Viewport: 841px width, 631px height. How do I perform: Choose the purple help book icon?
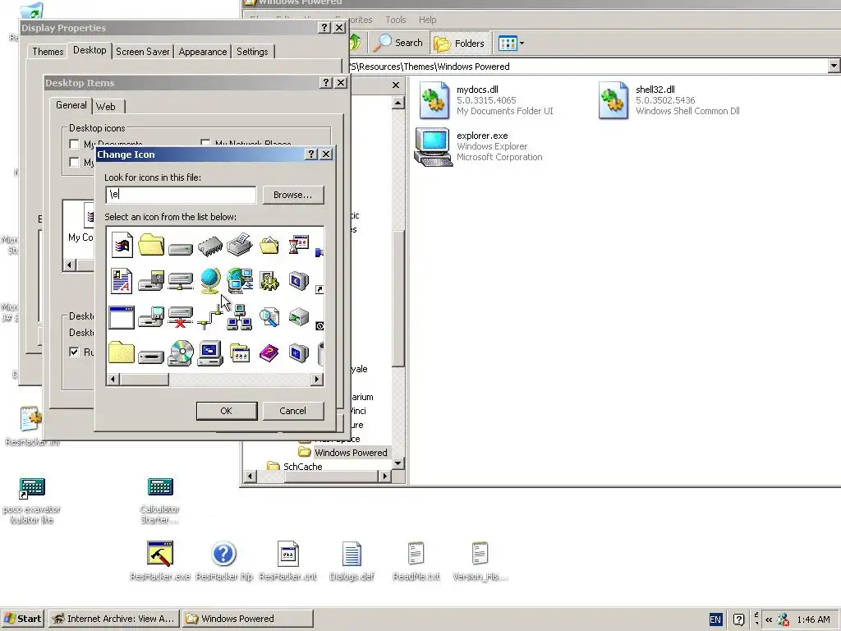269,353
